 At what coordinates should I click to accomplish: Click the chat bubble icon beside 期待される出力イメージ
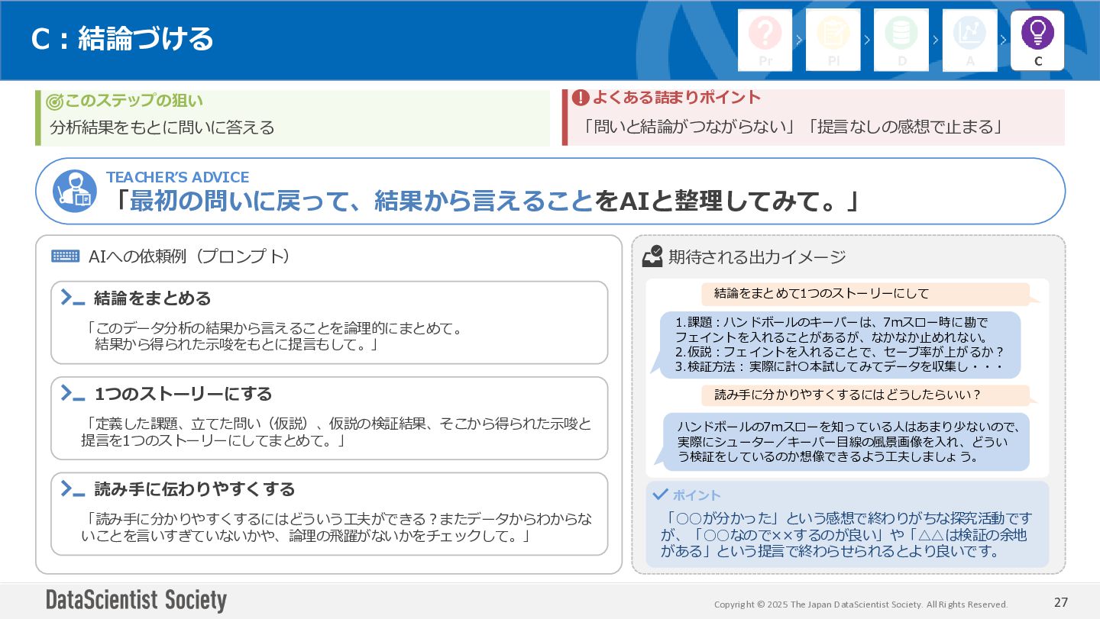652,256
